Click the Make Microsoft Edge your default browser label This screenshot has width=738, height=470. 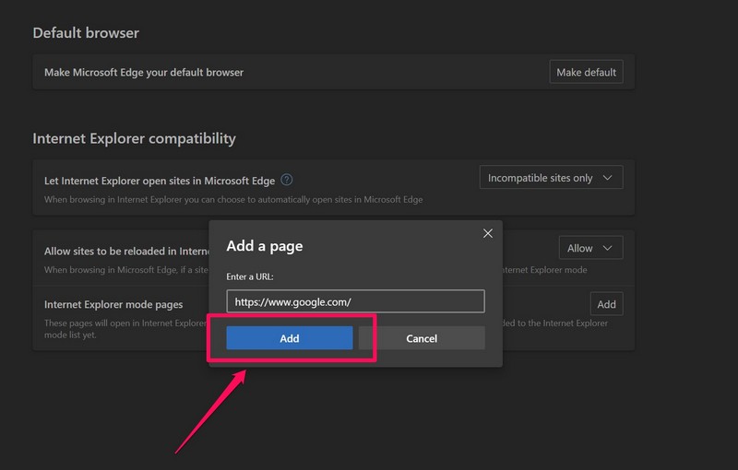(x=144, y=72)
